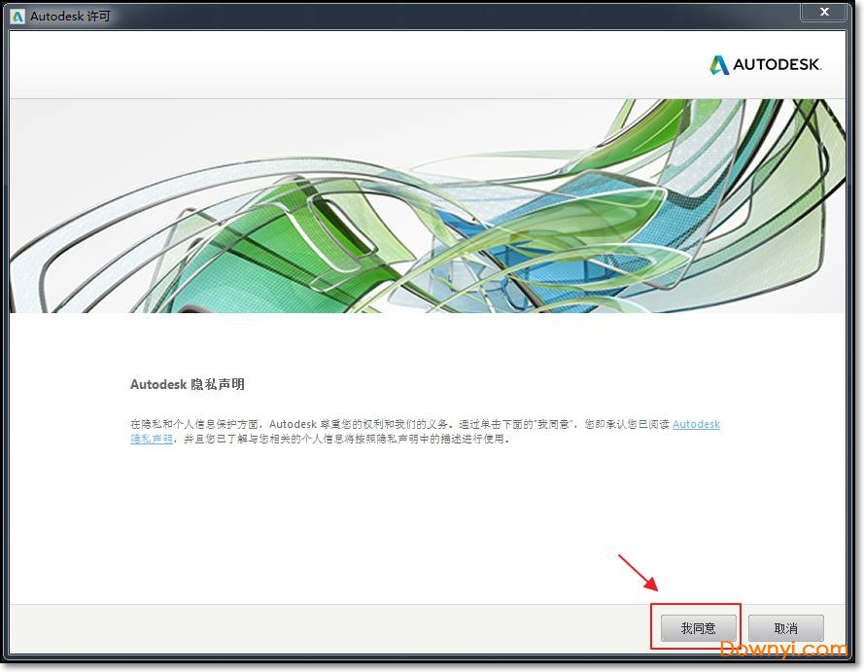
Task: Click the Autodesk icon in the title bar
Action: (x=17, y=17)
